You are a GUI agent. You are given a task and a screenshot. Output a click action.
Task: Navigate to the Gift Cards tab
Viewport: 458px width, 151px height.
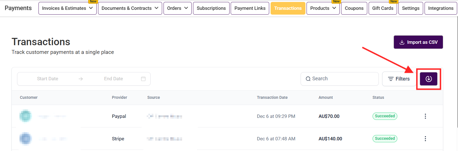[383, 8]
